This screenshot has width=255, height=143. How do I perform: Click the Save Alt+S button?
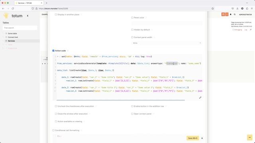pyautogui.click(x=192, y=138)
